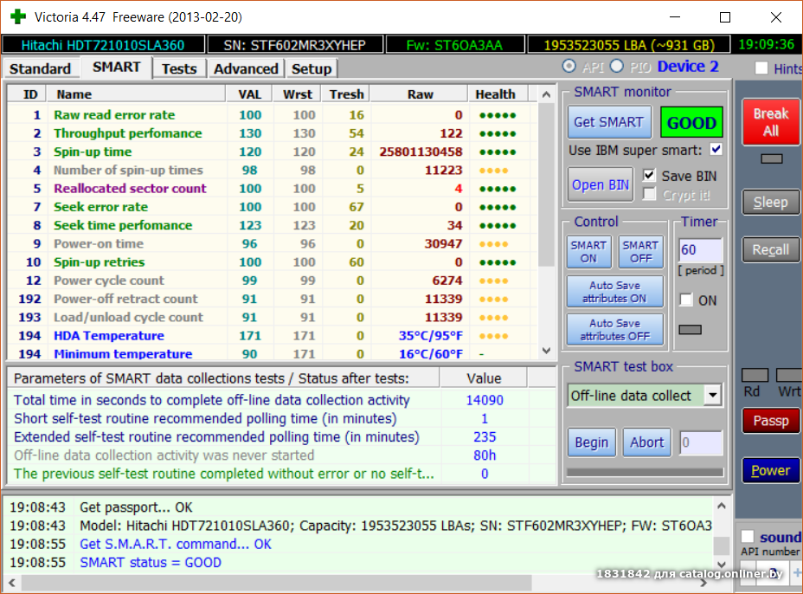Open the Advanced tab

[x=246, y=68]
